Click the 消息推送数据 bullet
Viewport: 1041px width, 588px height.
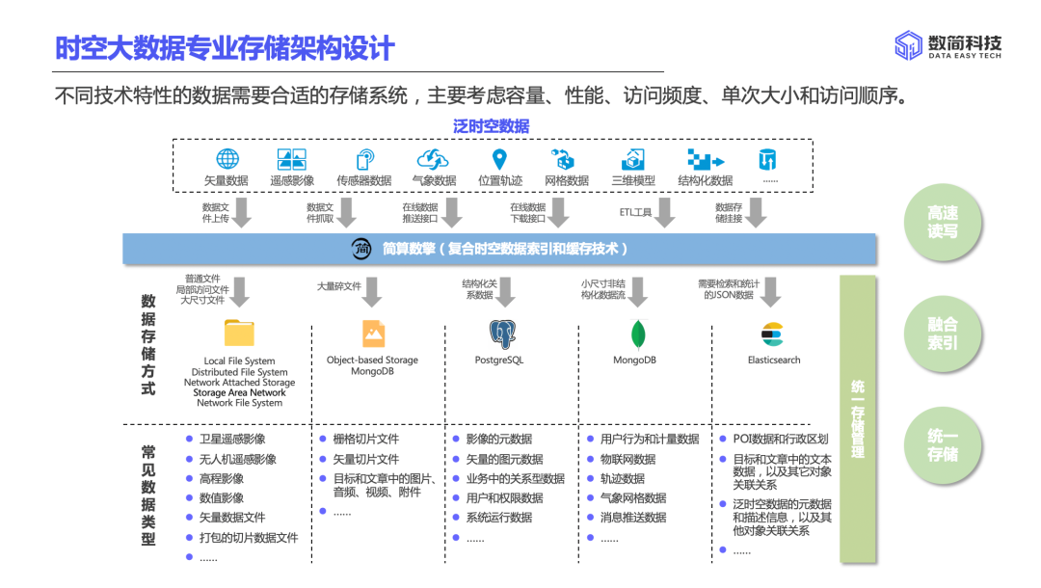[x=632, y=517]
